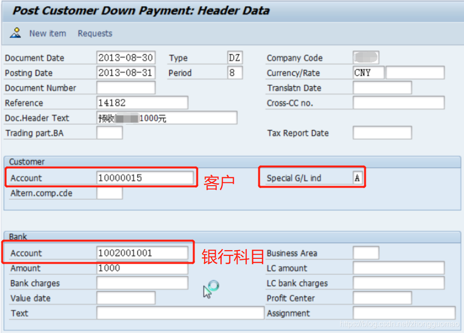Select the Doc.Header Text field
Viewport: 464px width, 333px height.
coord(166,118)
